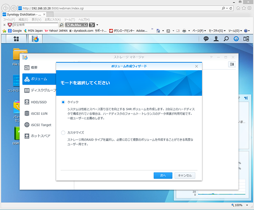The width and height of the screenshot is (254, 210).
Task: Open the DSM main menu icon
Action: (x=16, y=39)
